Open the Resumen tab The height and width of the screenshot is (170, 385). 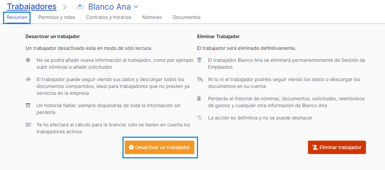tap(17, 17)
